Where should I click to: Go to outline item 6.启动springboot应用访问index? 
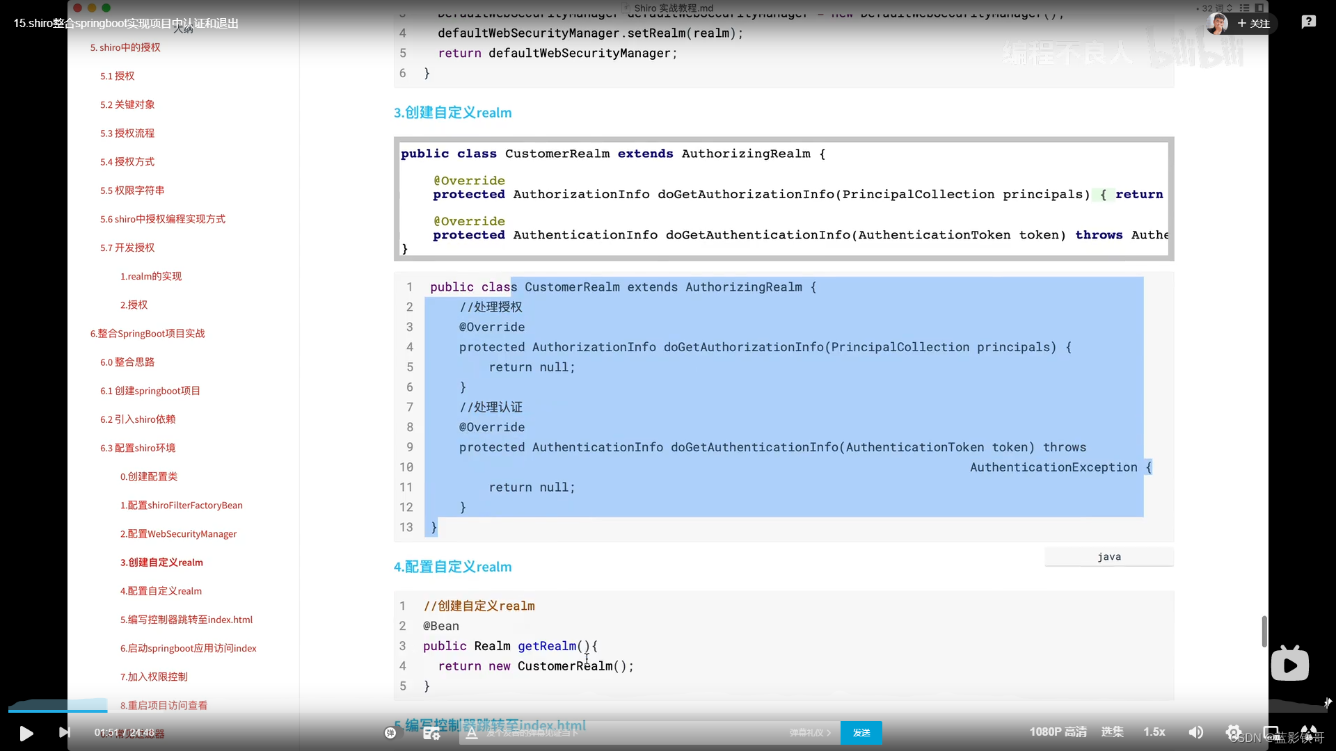pyautogui.click(x=189, y=648)
